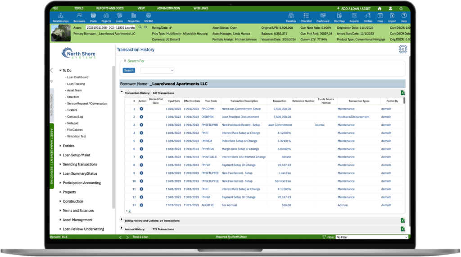Open the Dashboard toolbar icon

pyautogui.click(x=323, y=18)
